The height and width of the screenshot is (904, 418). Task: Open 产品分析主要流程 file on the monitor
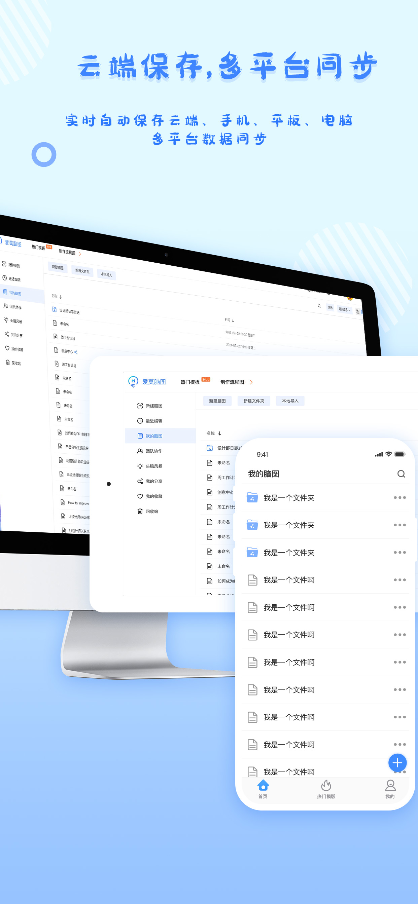point(73,447)
